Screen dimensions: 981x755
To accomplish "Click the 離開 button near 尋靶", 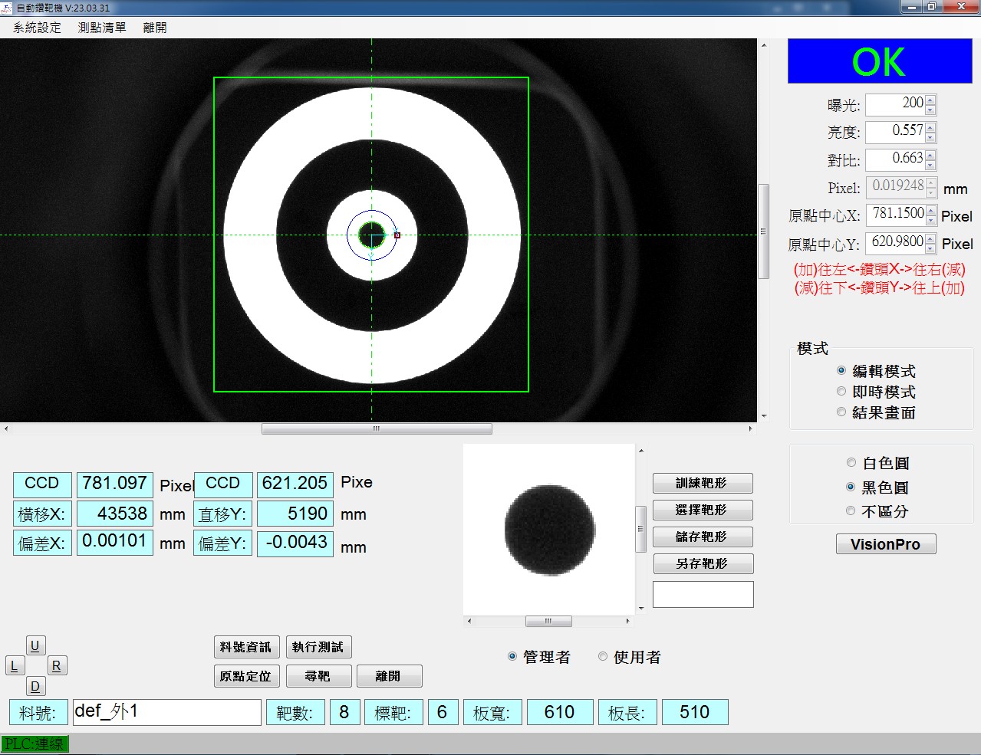I will (389, 676).
